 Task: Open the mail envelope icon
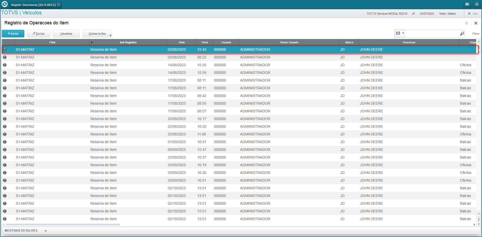tap(467, 4)
